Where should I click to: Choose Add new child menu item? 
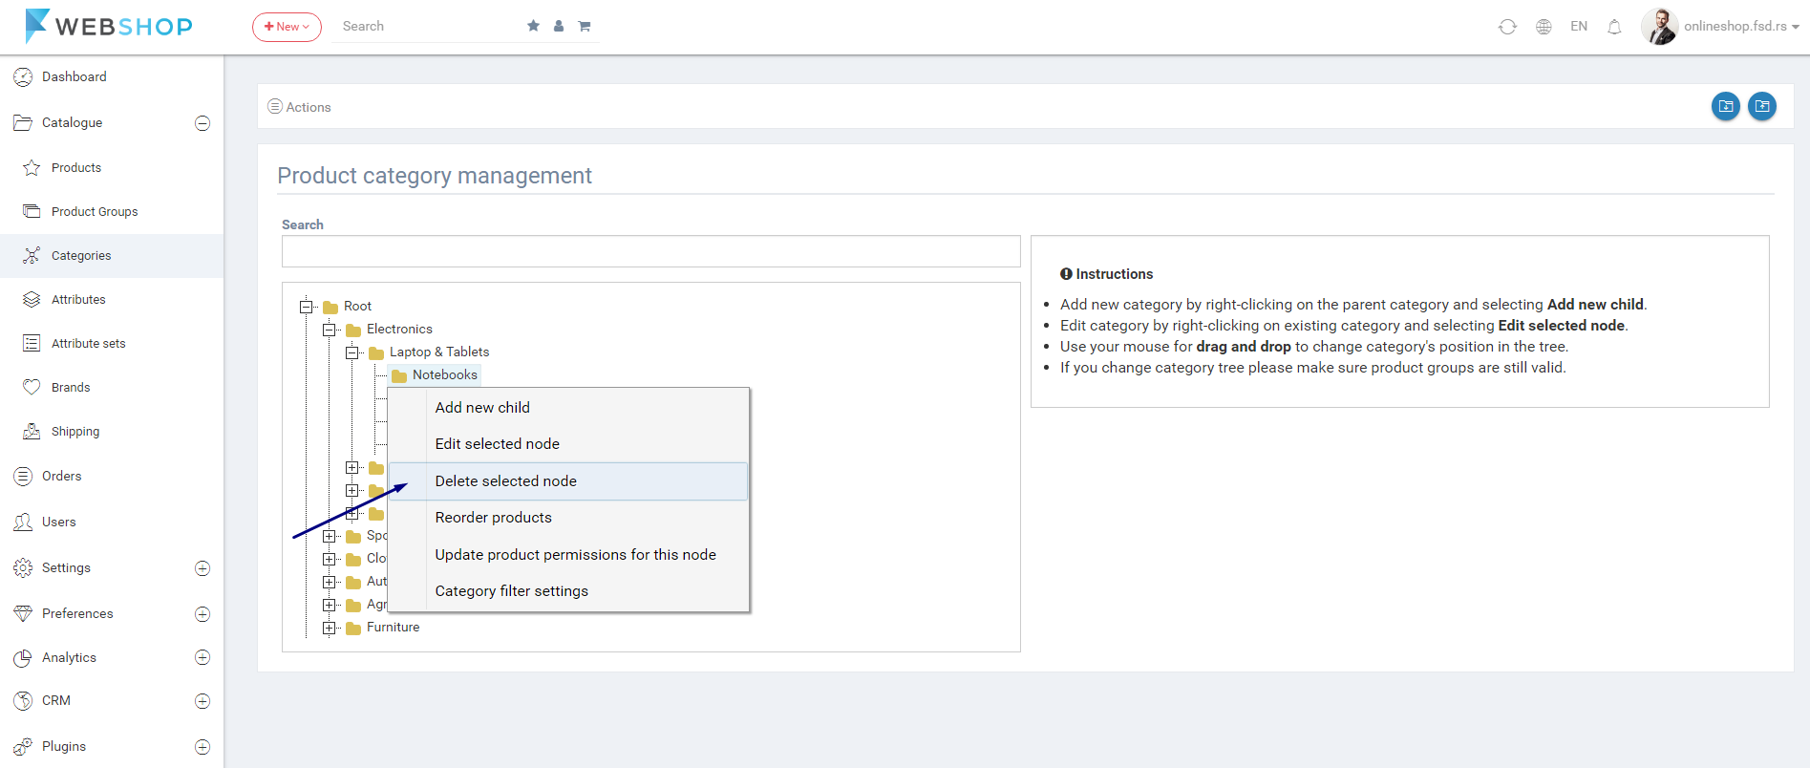pyautogui.click(x=568, y=407)
